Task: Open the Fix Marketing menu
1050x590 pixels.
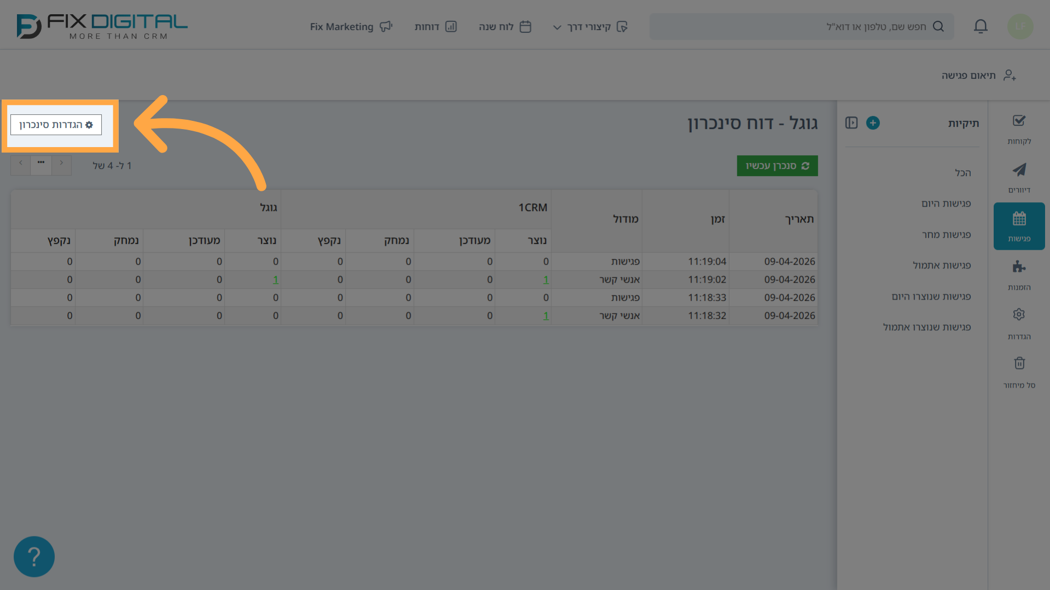Action: (351, 26)
